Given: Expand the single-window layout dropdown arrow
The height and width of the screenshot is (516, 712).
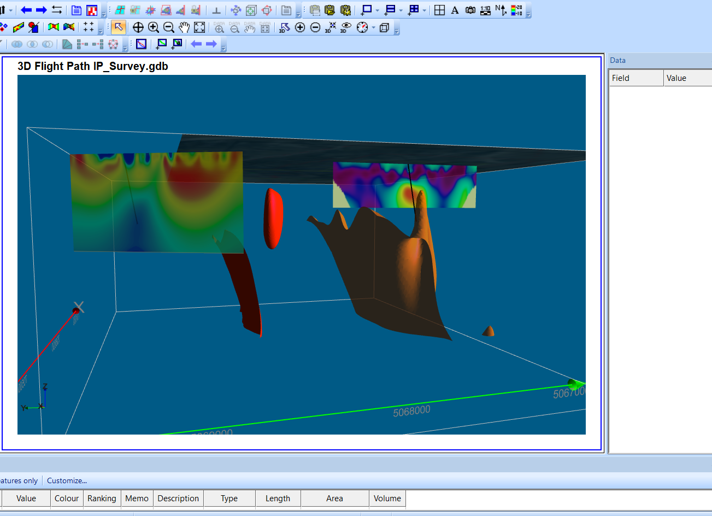Looking at the screenshot, I should (378, 10).
